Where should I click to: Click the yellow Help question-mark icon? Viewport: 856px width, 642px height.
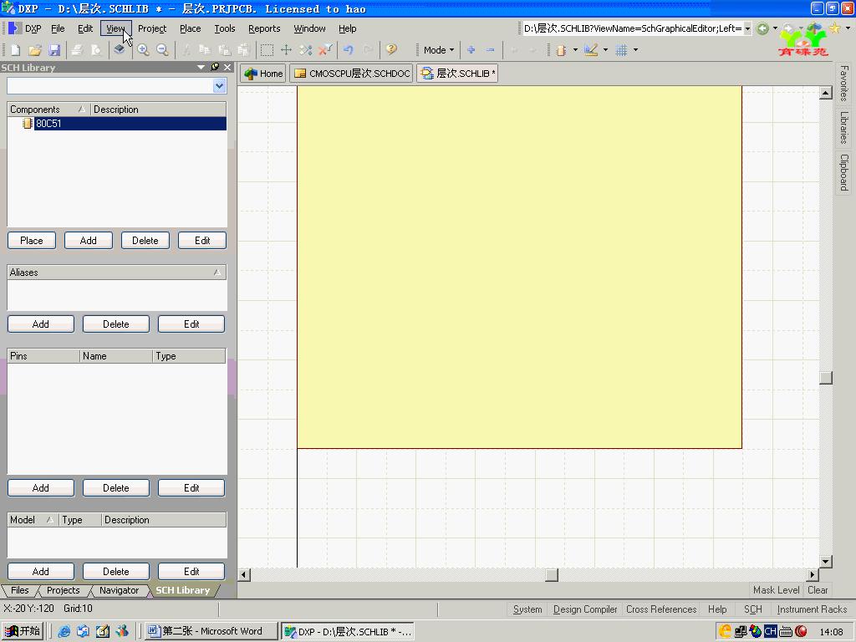click(391, 50)
